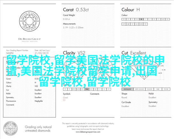
Task: Select the OP box in second colour row
Action: pyautogui.click(x=124, y=24)
